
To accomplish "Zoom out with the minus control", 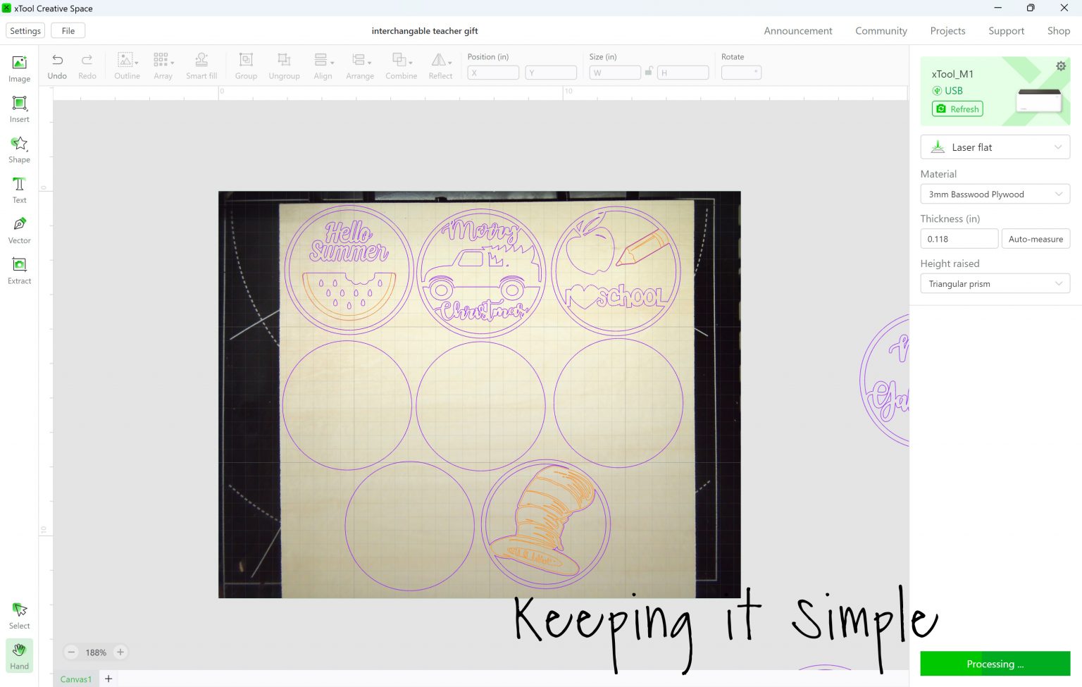I will (71, 652).
